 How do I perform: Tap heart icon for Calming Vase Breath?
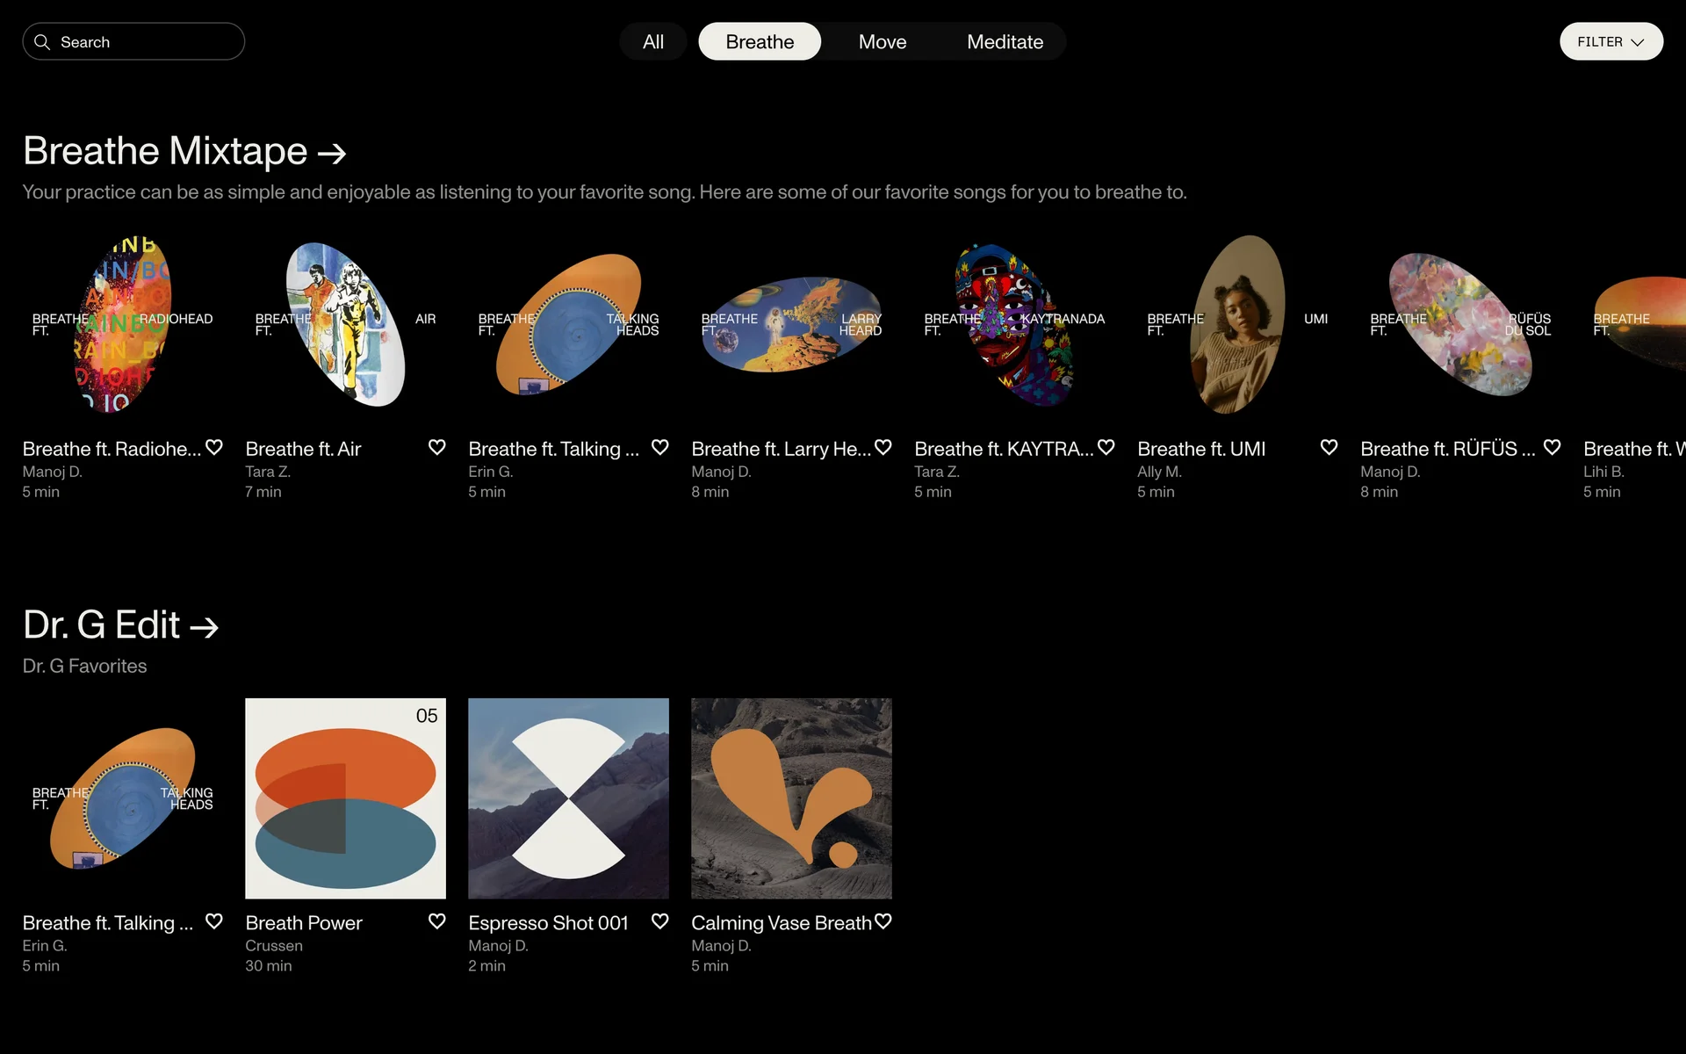point(883,921)
